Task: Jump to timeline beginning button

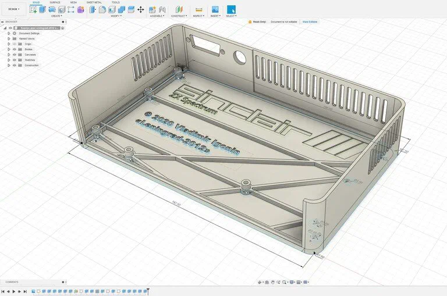Action: (x=3, y=291)
